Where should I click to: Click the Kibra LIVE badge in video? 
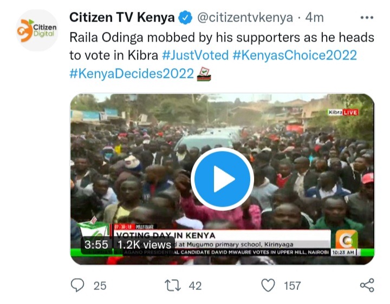(343, 113)
